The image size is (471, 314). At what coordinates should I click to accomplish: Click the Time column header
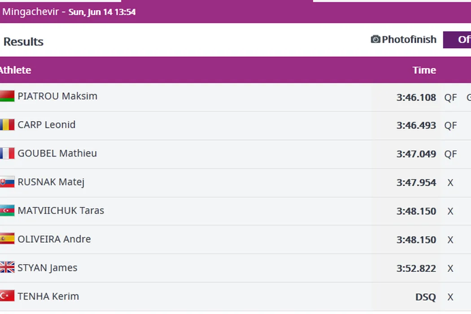[424, 70]
